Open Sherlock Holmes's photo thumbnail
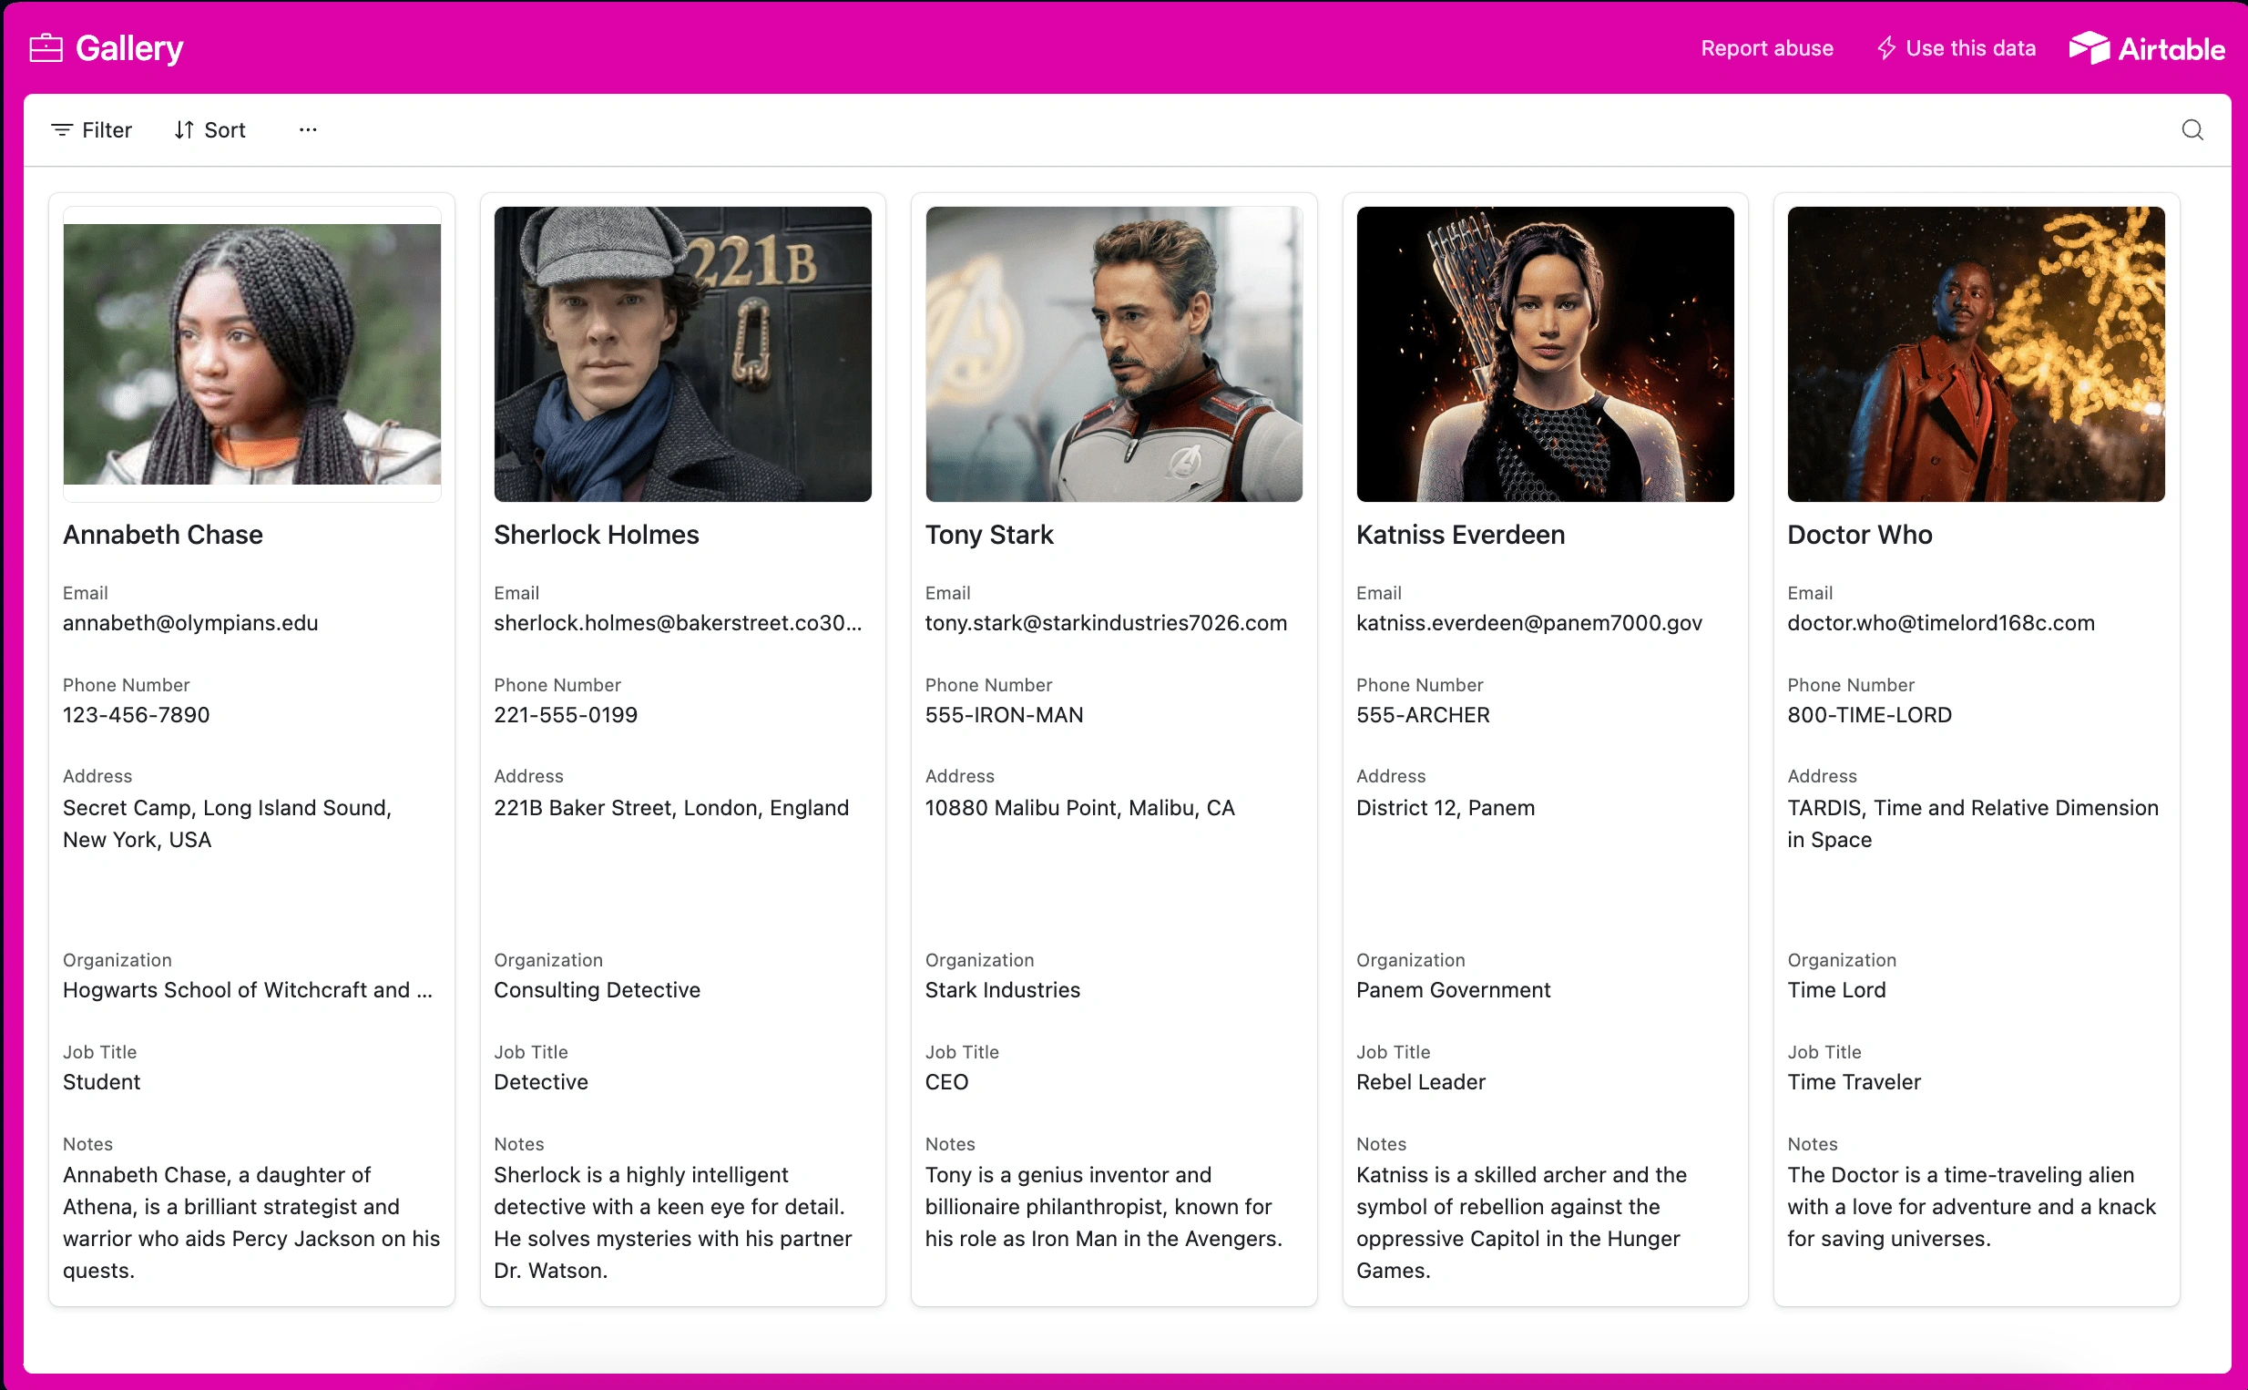Image resolution: width=2248 pixels, height=1390 pixels. [682, 354]
